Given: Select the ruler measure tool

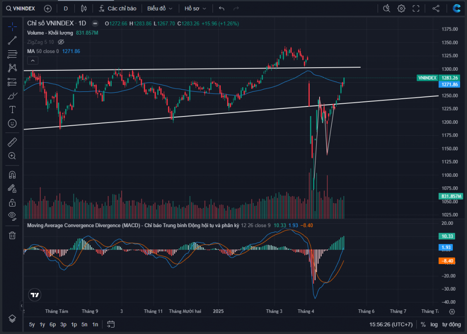Looking at the screenshot, I should (12, 143).
